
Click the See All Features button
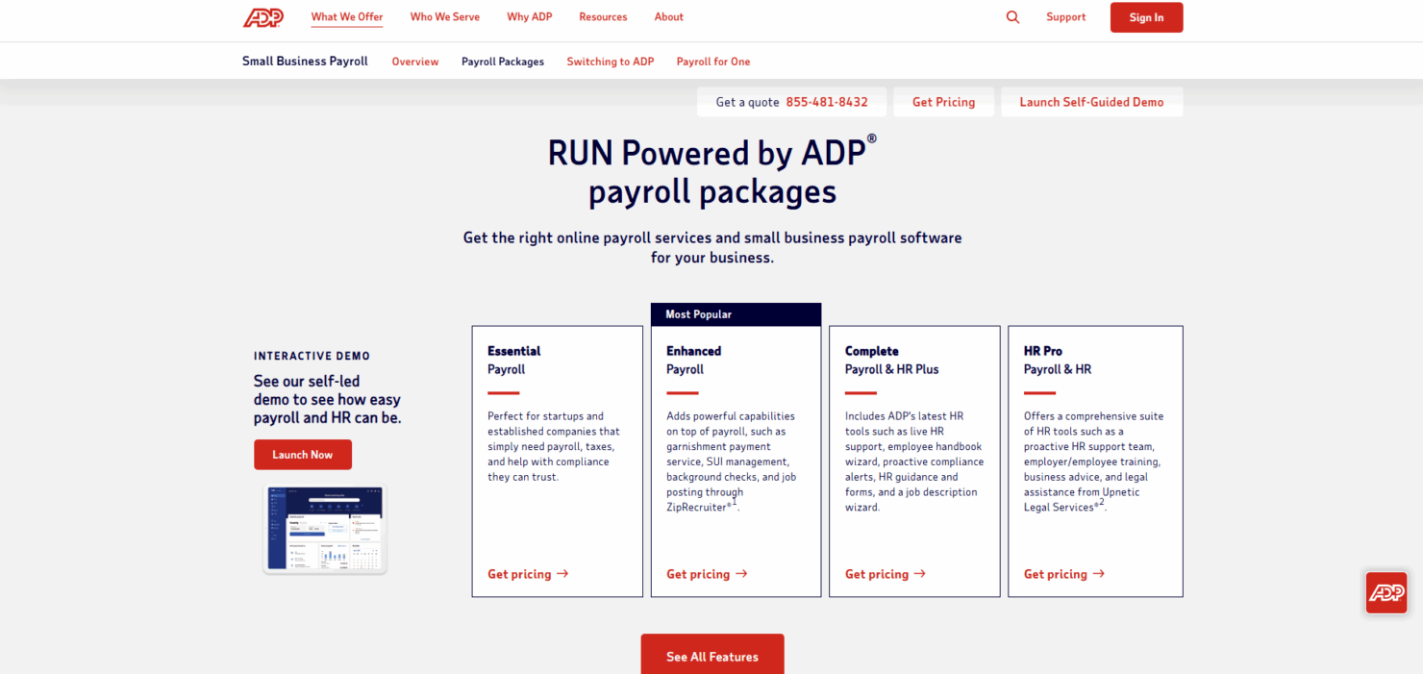click(x=712, y=656)
